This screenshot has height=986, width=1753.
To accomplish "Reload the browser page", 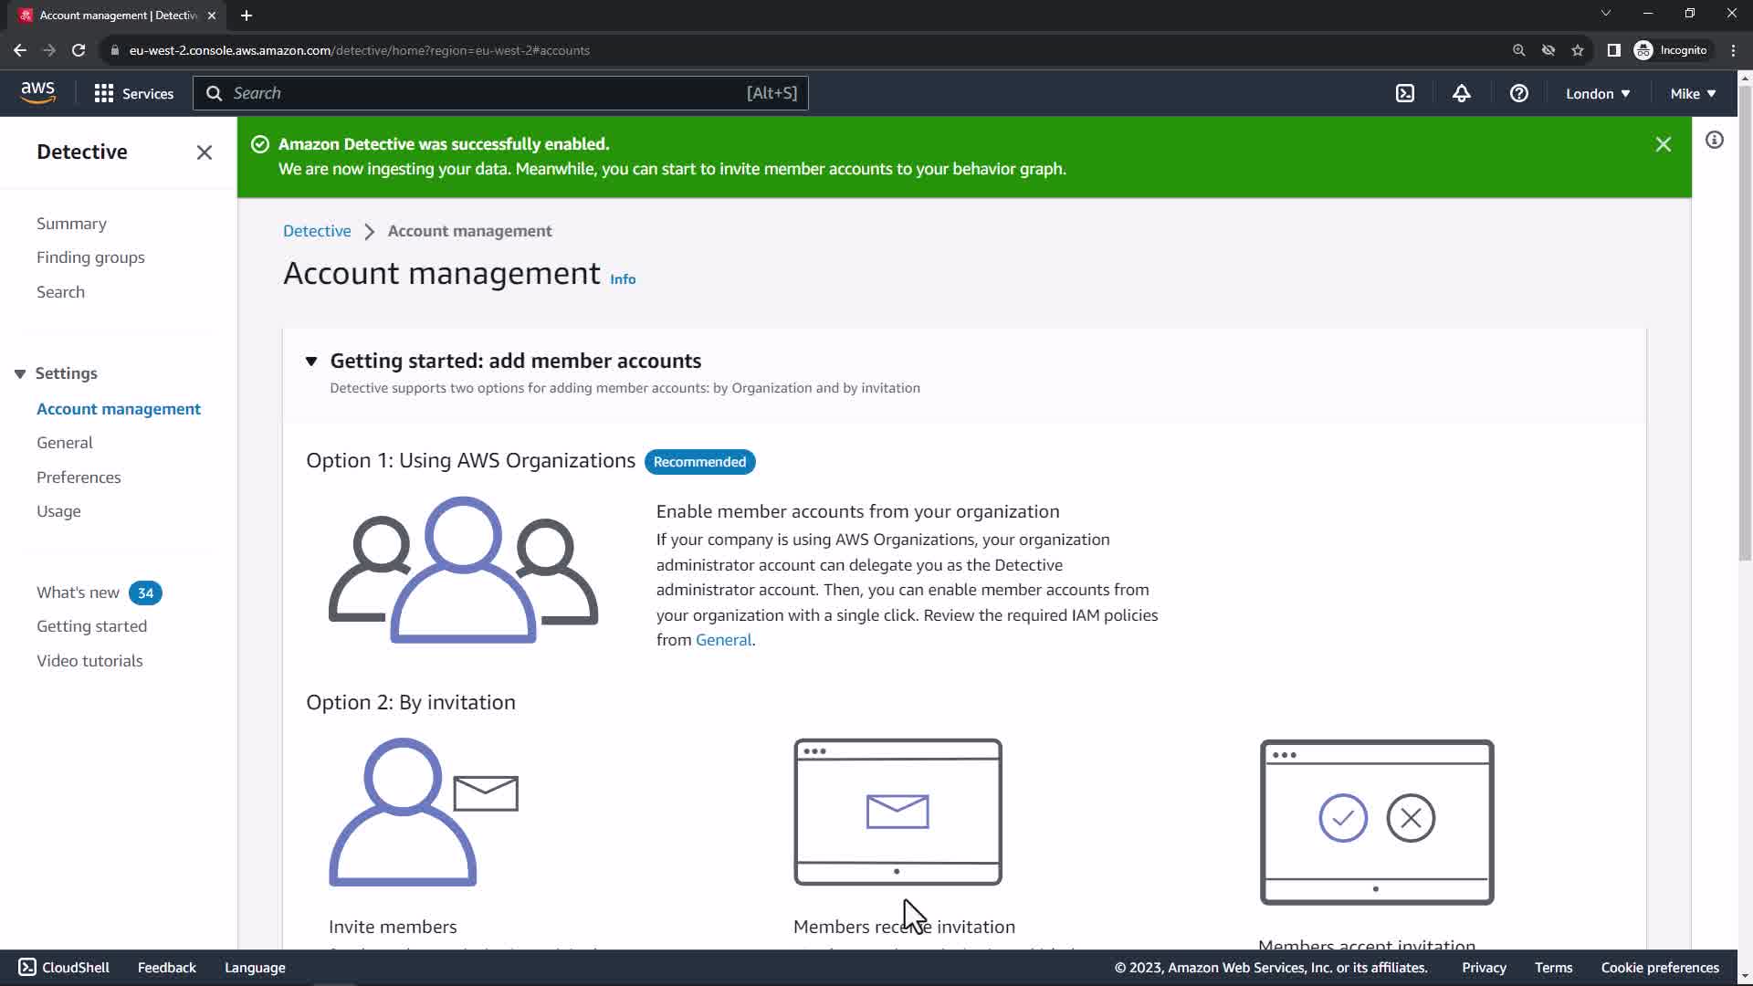I will 79,50.
